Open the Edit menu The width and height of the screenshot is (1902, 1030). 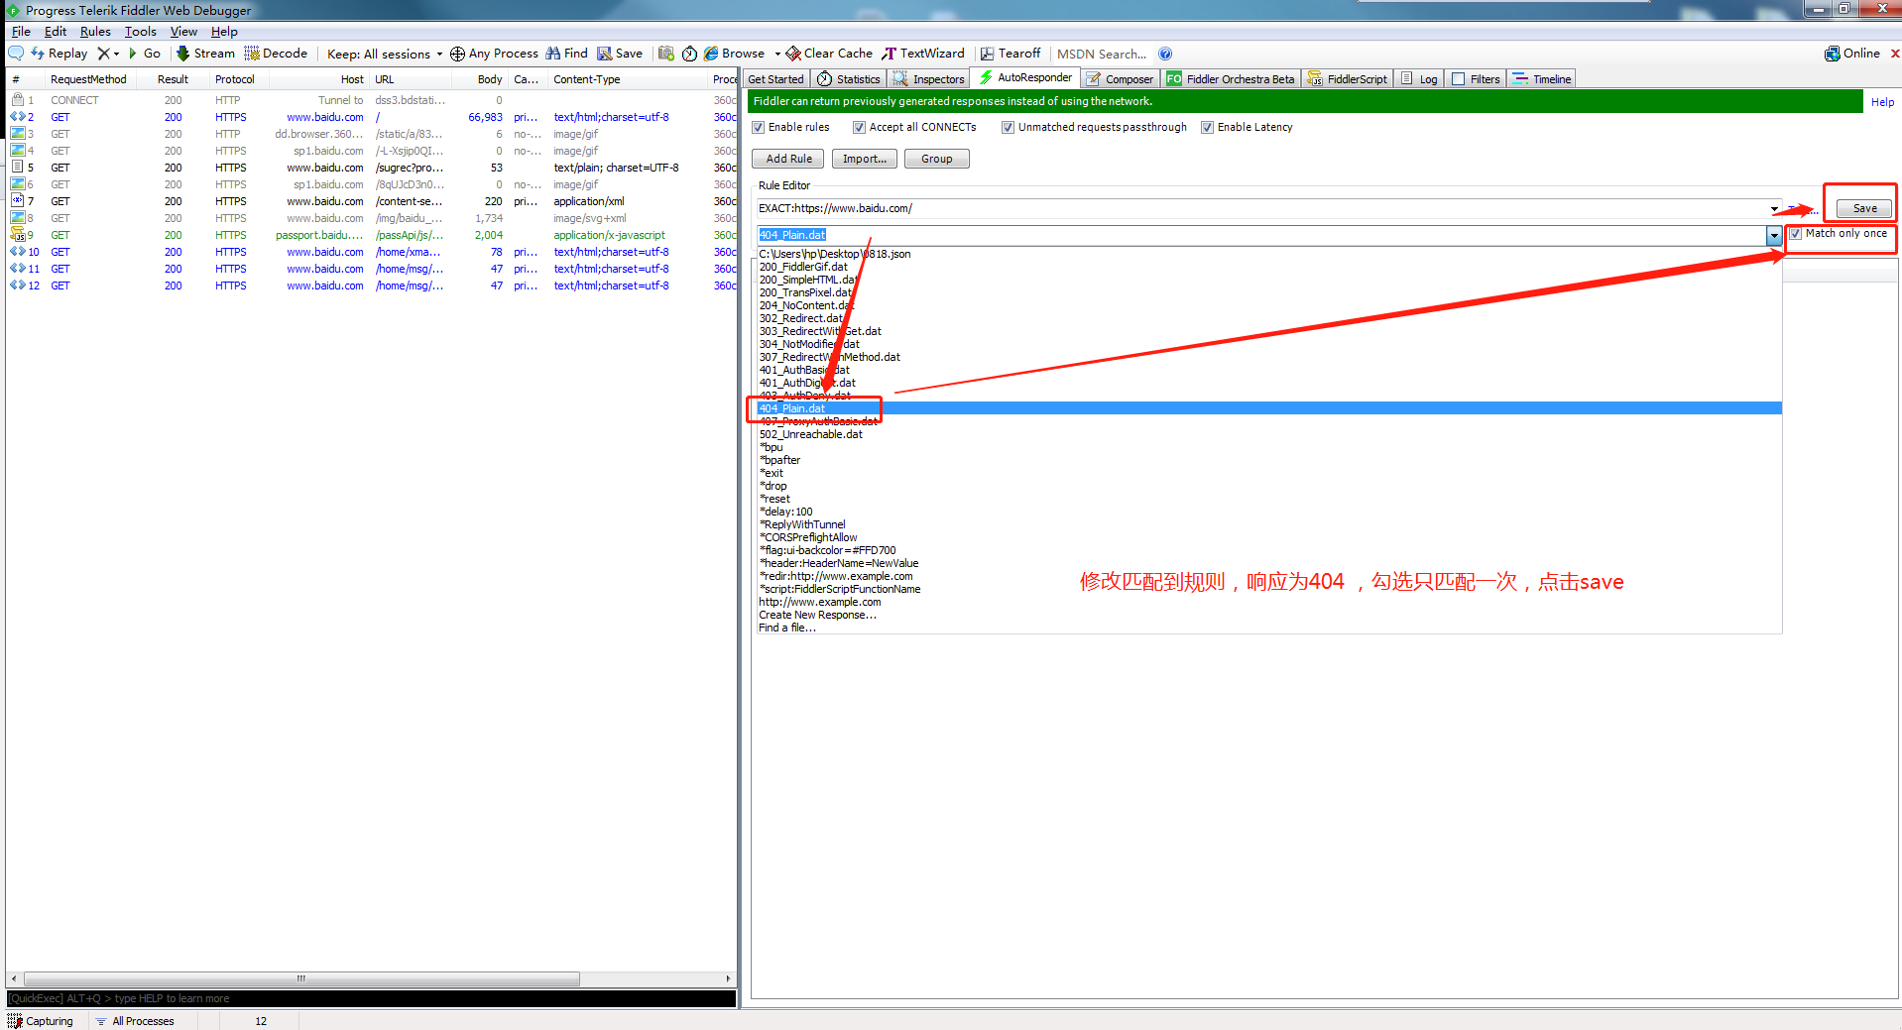click(56, 32)
